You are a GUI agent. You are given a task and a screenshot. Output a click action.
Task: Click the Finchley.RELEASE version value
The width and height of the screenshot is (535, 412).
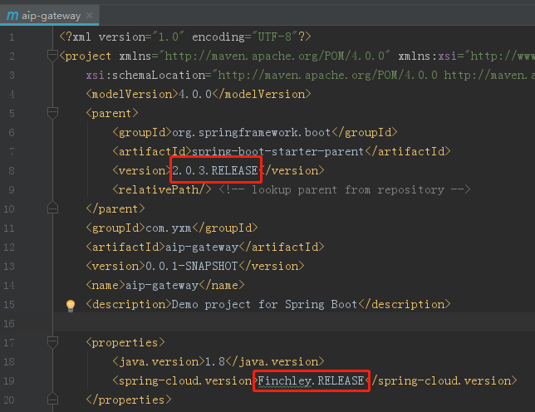311,380
